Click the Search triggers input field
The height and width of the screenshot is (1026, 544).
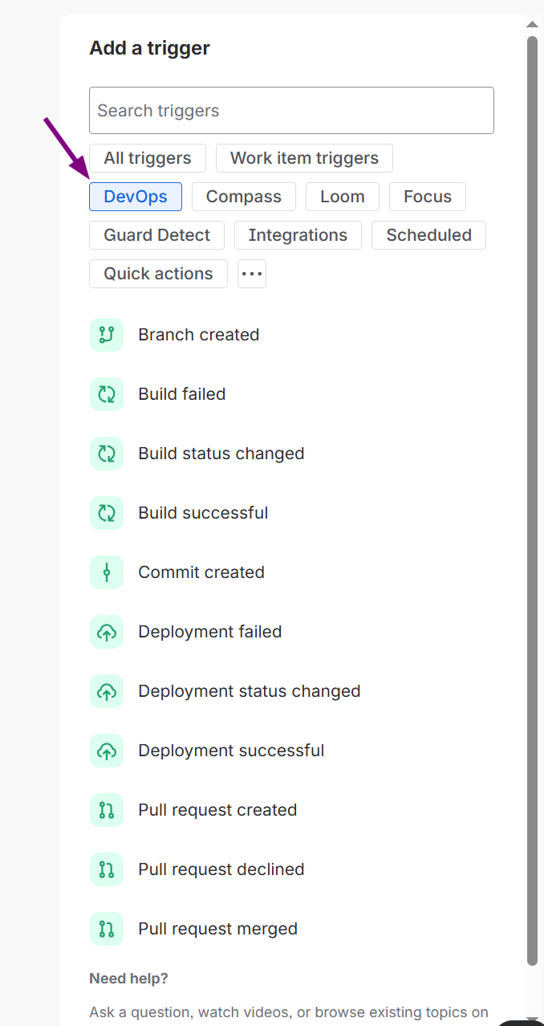tap(291, 111)
